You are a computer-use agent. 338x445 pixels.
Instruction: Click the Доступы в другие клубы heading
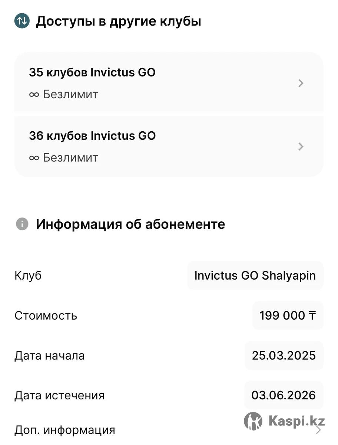coord(118,21)
